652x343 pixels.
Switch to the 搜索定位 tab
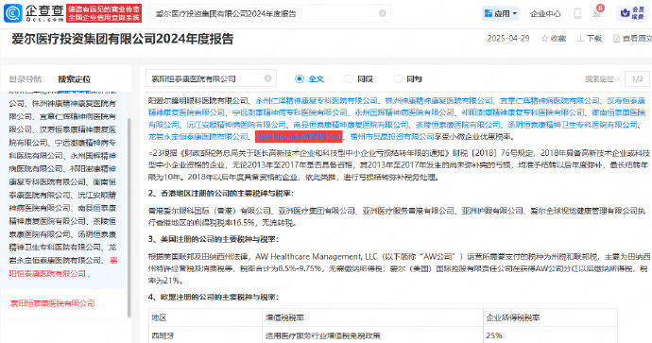(75, 79)
